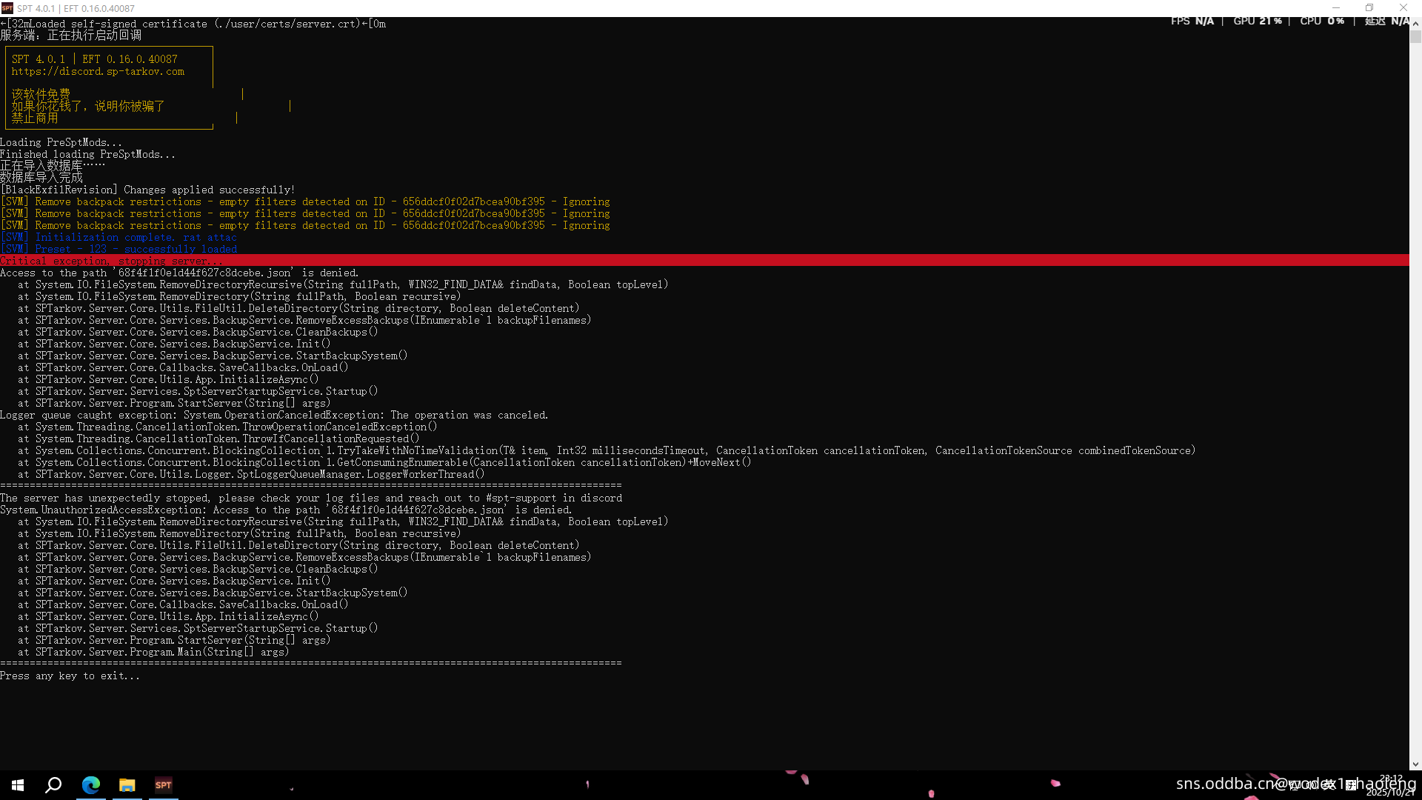Screen dimensions: 1422x800
Task: Click the 'Press any key to exit' line
Action: pos(70,676)
